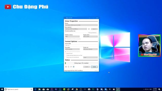Open the bad blocks passes dropdown
This screenshot has height=91, width=162.
pyautogui.click(x=90, y=57)
